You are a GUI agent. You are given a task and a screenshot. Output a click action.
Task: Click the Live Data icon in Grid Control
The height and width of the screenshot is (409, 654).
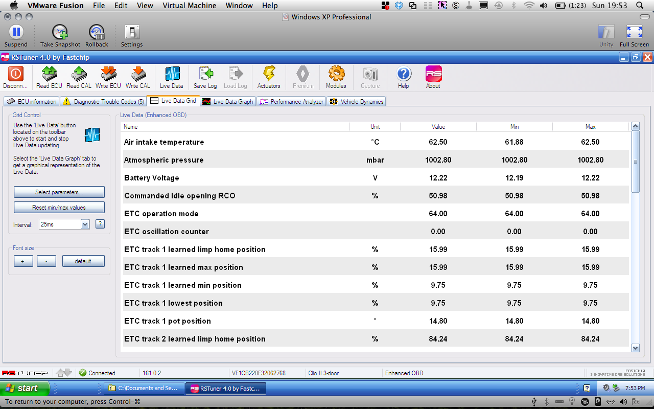(x=92, y=135)
